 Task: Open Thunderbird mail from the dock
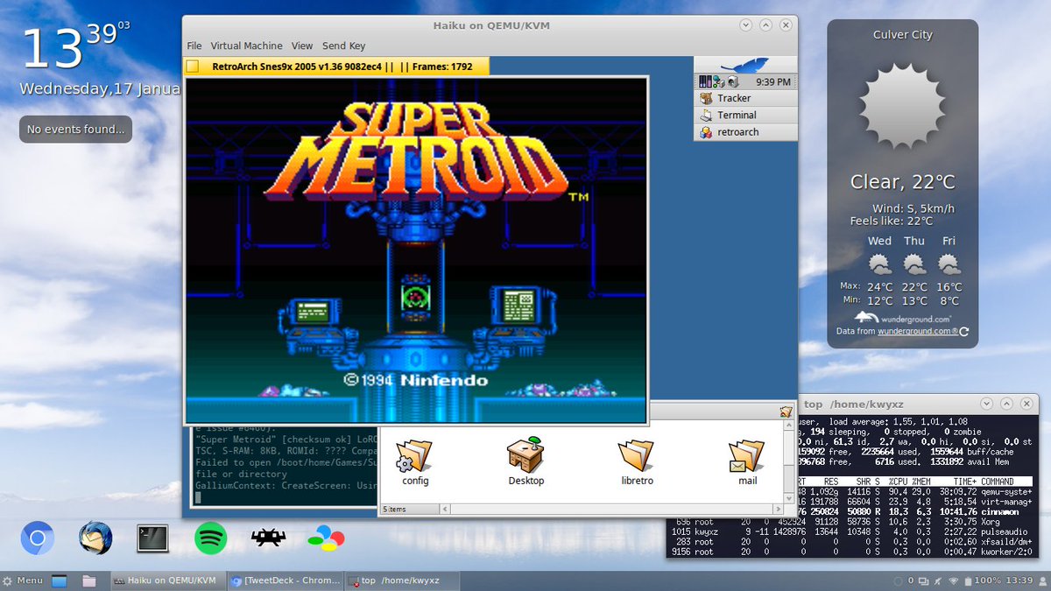pos(95,538)
